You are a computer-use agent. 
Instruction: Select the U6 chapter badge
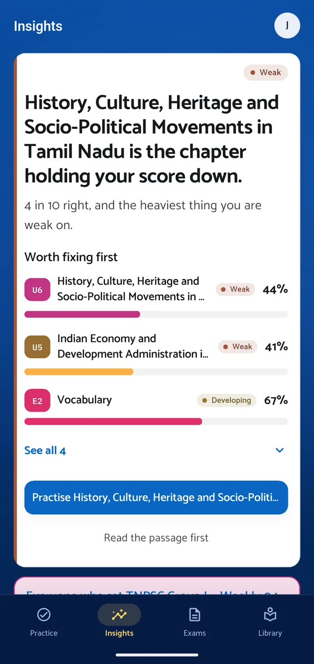tap(37, 290)
